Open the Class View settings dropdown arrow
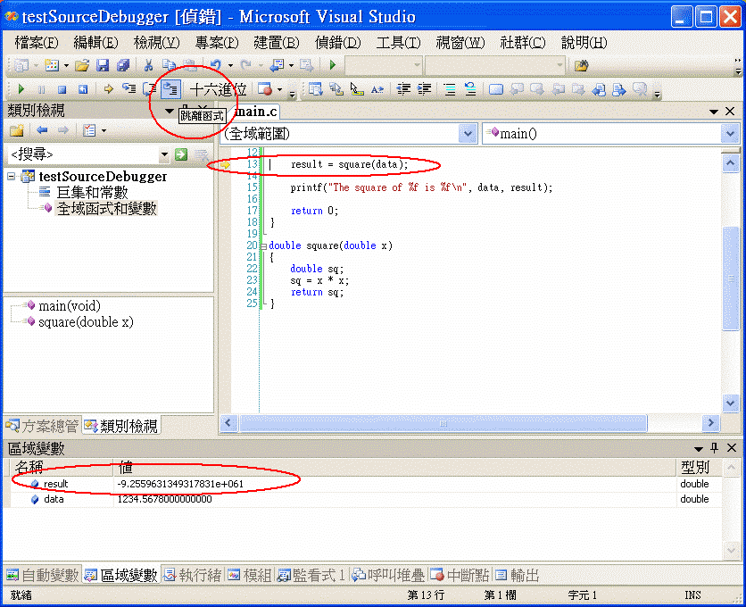The height and width of the screenshot is (607, 746). tap(104, 130)
